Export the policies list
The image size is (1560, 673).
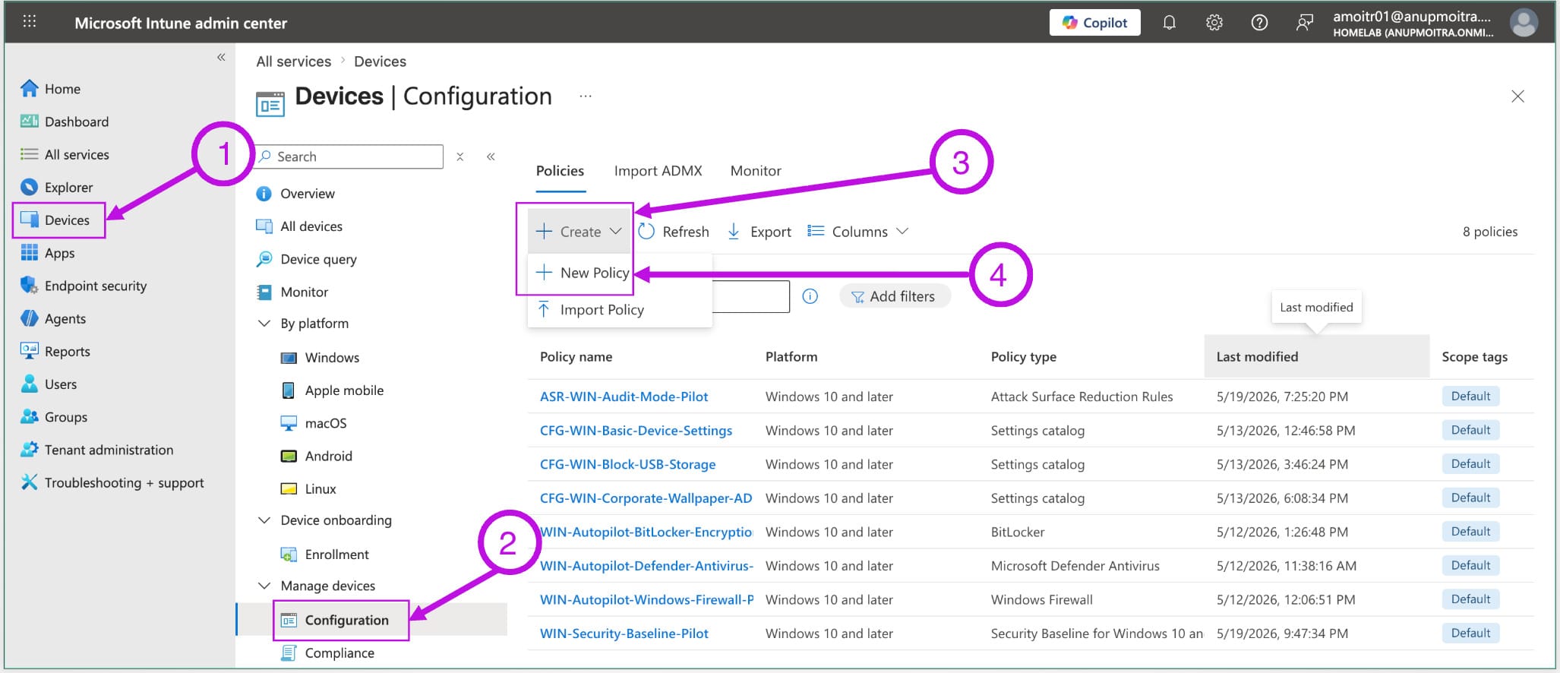pyautogui.click(x=759, y=232)
